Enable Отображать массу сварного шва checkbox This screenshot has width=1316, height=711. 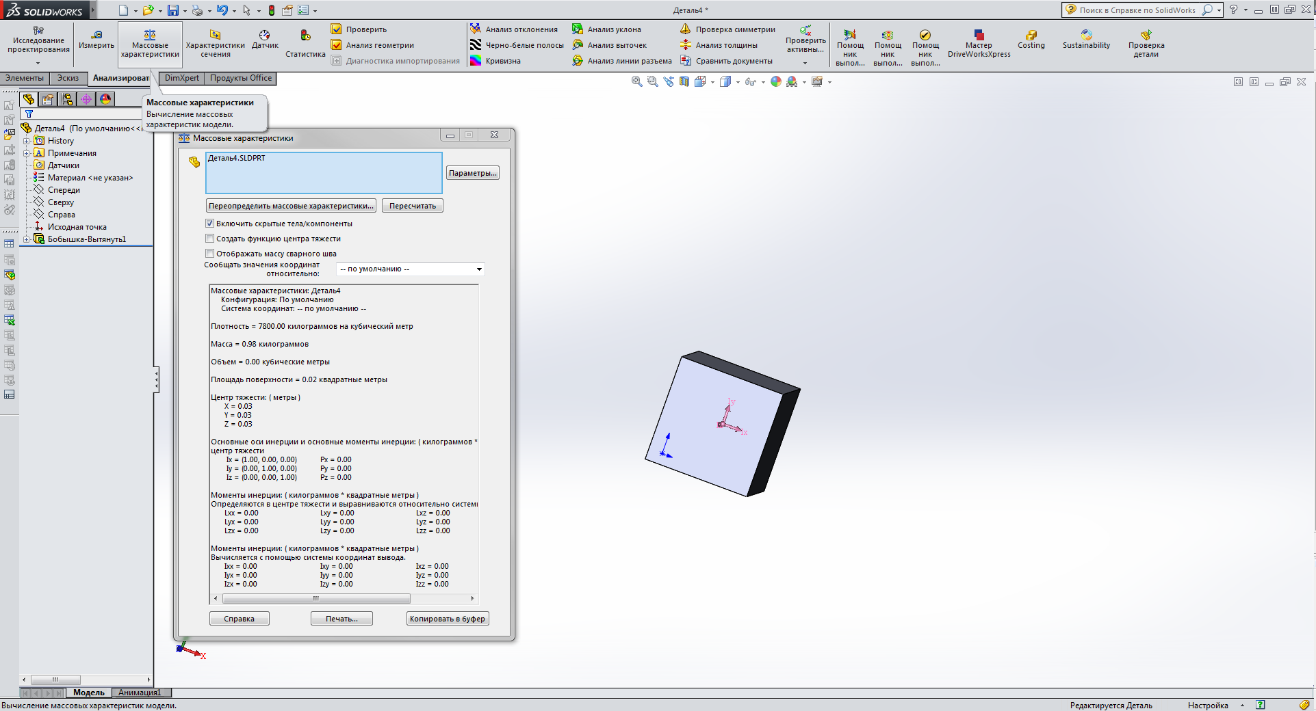(210, 254)
